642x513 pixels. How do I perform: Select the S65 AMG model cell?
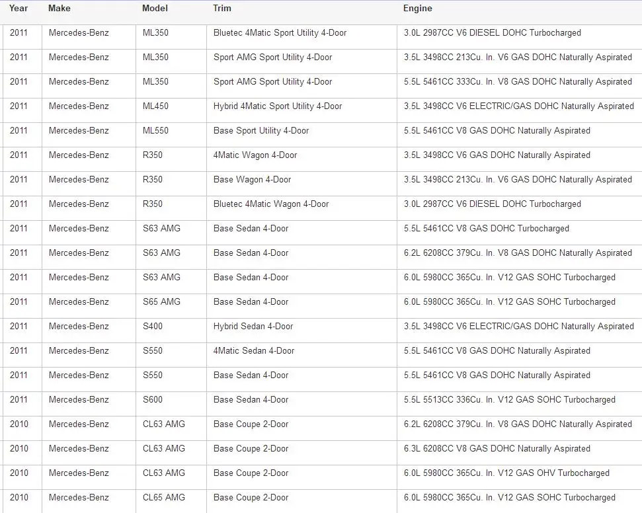point(161,301)
